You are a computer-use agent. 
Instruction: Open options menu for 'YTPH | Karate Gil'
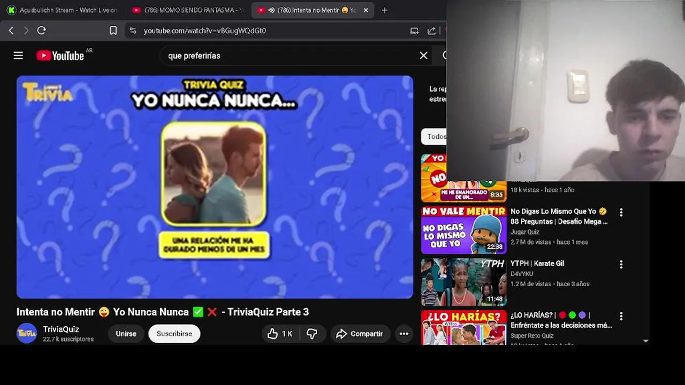pyautogui.click(x=621, y=264)
